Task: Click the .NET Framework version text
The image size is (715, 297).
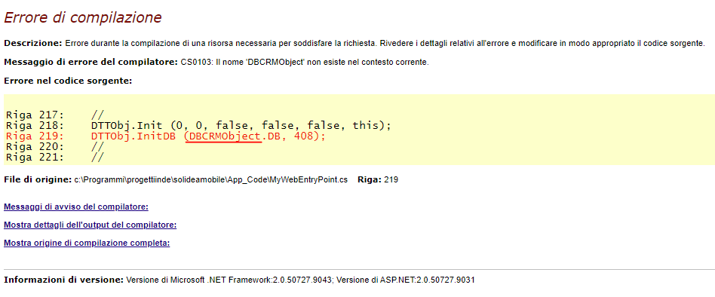Action: [229, 280]
